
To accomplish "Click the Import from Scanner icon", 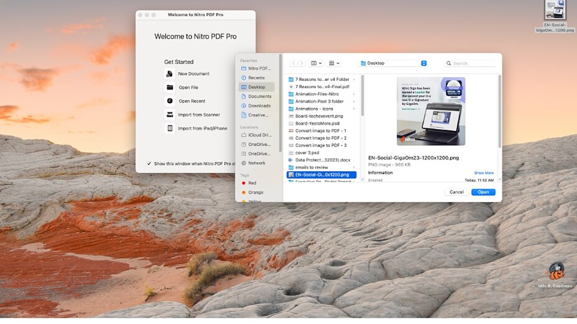I will pos(170,115).
